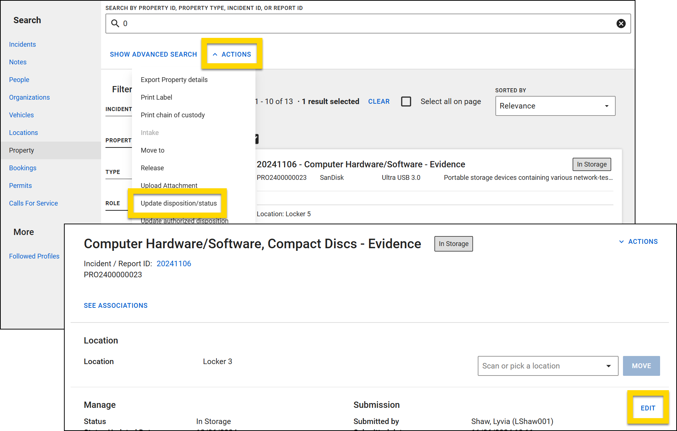Choose Print chain of custody action
677x431 pixels.
tap(173, 115)
